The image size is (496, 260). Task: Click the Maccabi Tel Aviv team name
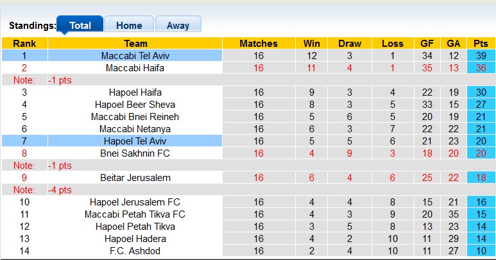tap(135, 56)
